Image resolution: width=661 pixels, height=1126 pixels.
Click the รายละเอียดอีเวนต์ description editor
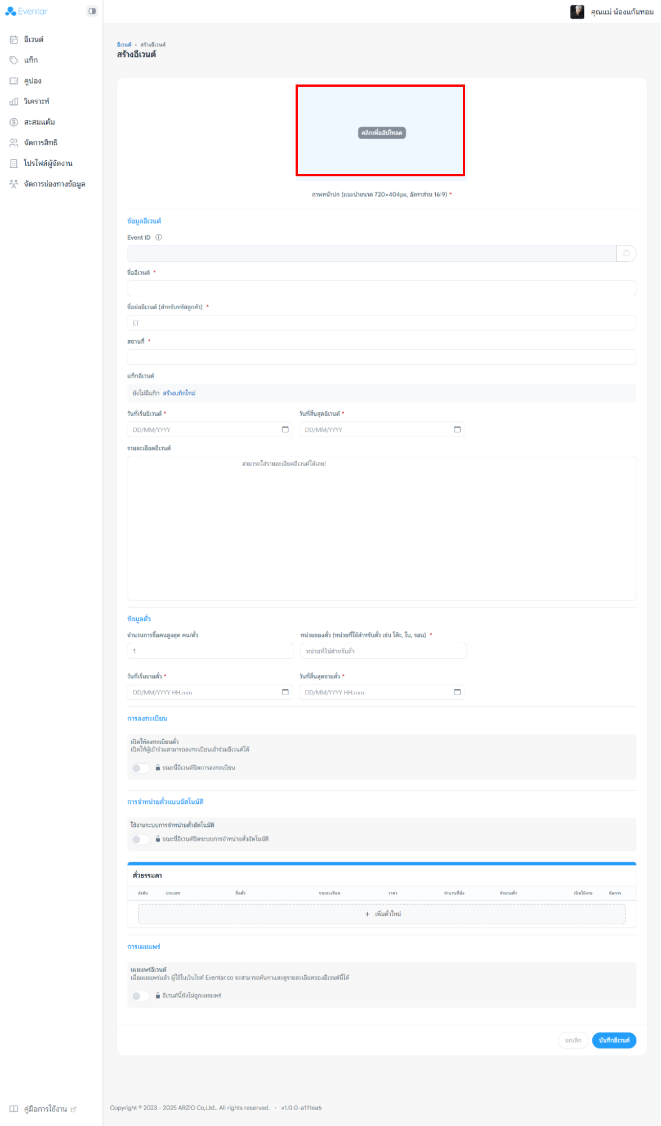[382, 528]
